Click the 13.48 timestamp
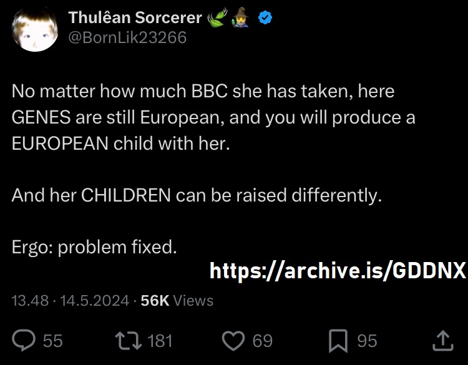This screenshot has width=468, height=365. click(30, 301)
